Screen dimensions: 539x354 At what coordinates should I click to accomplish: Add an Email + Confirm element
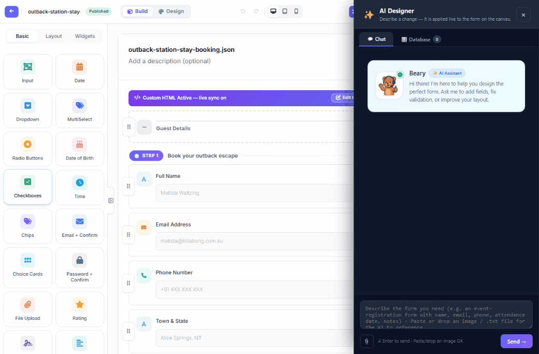click(x=80, y=226)
